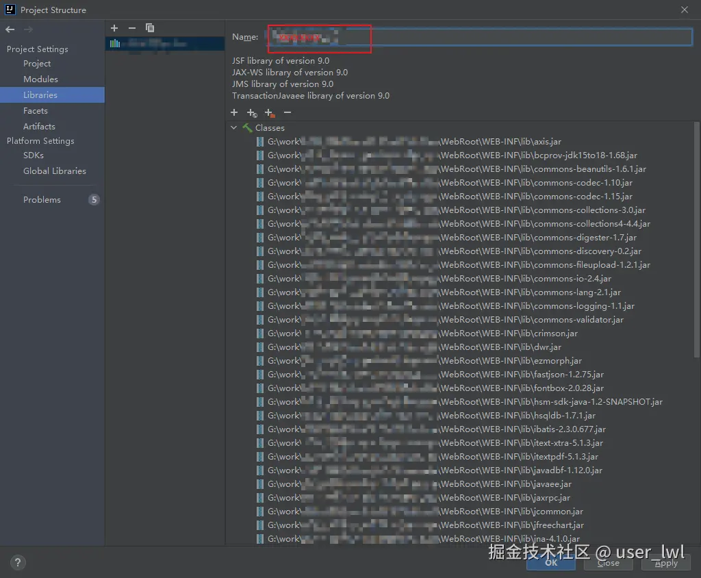Select crimson.jar entry
Image resolution: width=701 pixels, height=578 pixels.
pyautogui.click(x=417, y=334)
